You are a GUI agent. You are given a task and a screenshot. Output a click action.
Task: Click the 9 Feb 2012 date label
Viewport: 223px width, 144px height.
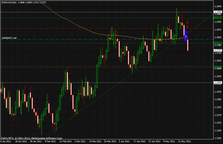tap(50, 141)
